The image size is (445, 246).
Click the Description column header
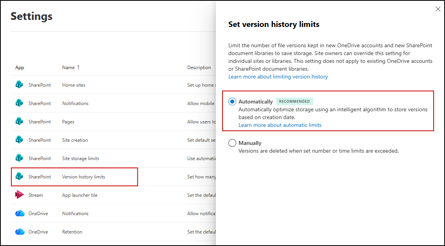click(x=199, y=68)
